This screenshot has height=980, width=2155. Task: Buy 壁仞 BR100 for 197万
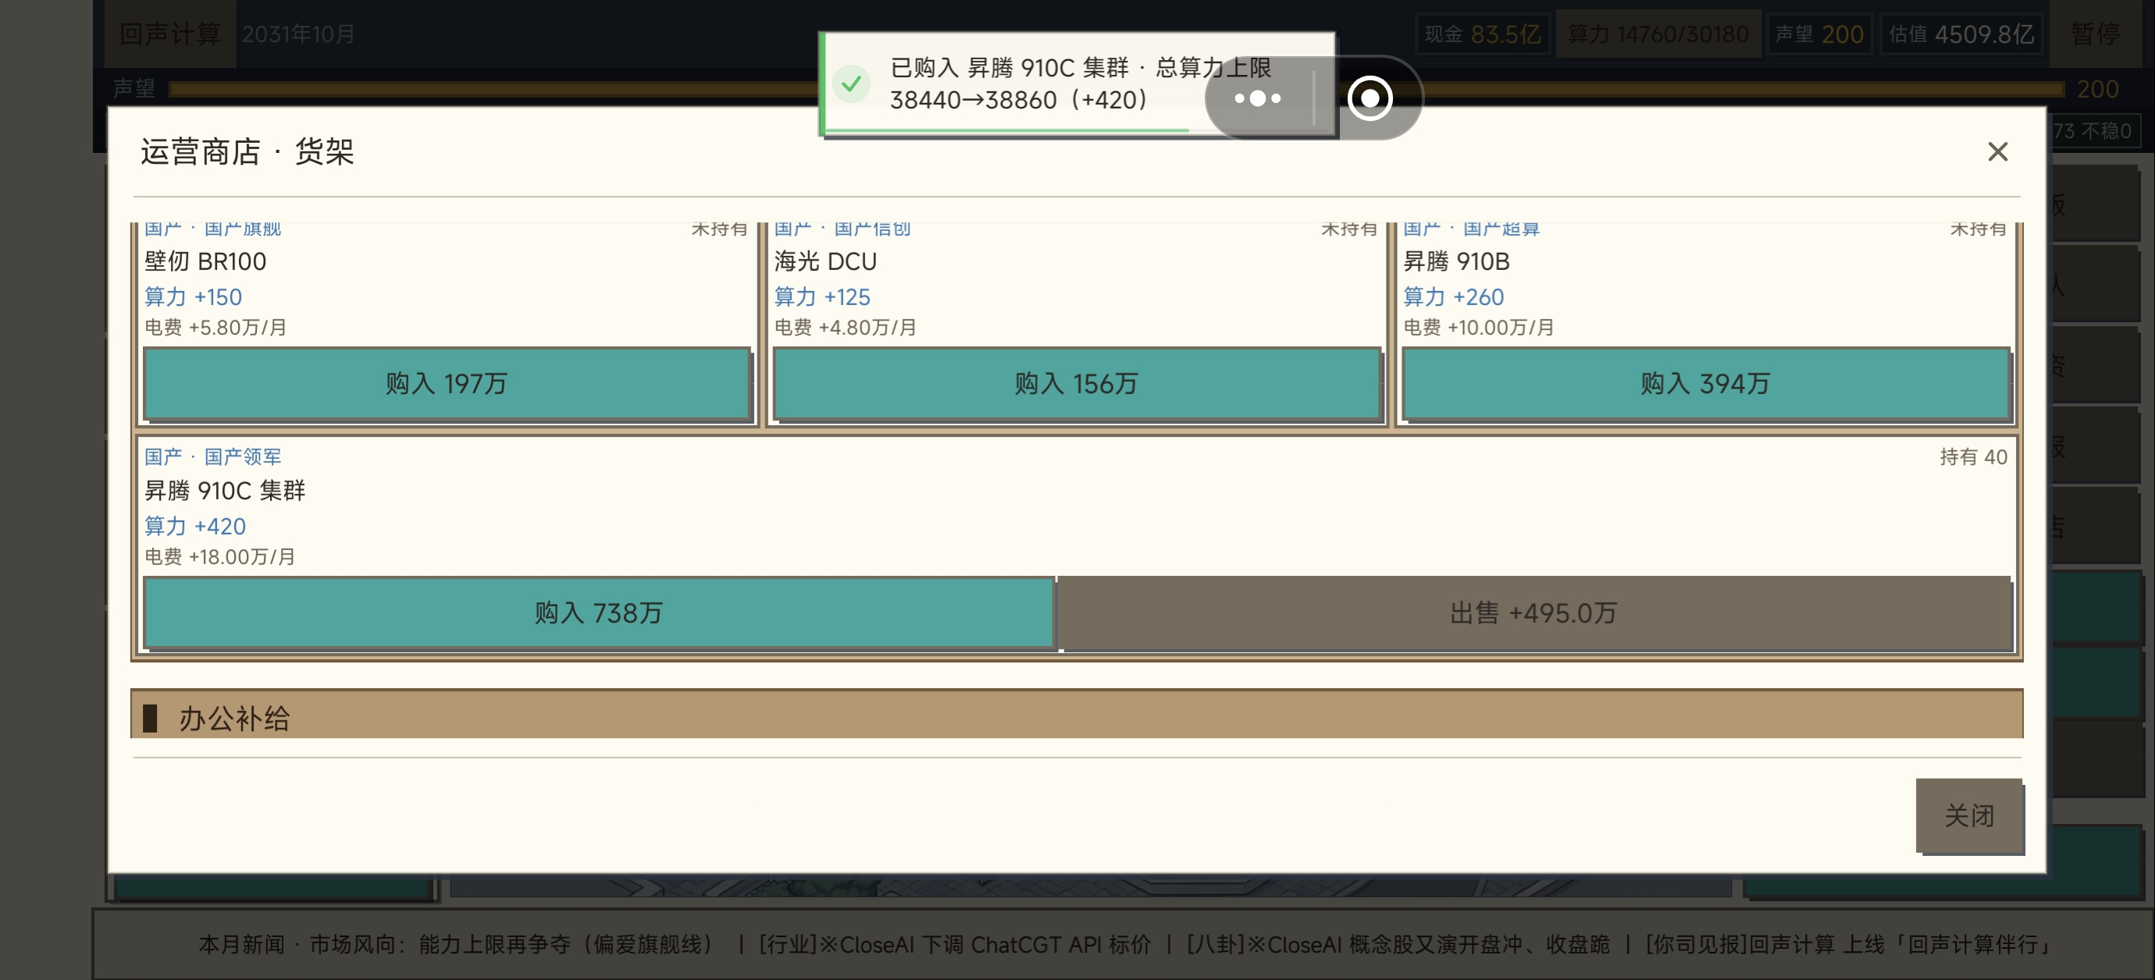tap(447, 384)
